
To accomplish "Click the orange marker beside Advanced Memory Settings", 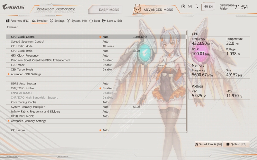I will 9,121.
